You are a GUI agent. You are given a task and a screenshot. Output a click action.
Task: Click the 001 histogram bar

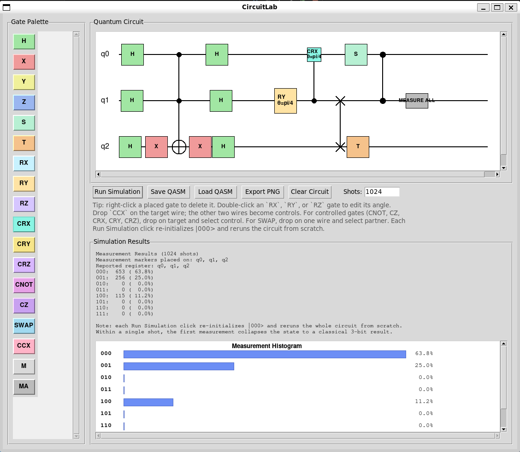pyautogui.click(x=179, y=366)
